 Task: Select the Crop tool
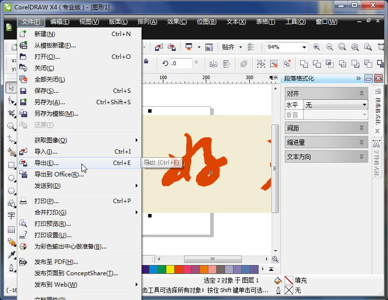click(x=11, y=114)
